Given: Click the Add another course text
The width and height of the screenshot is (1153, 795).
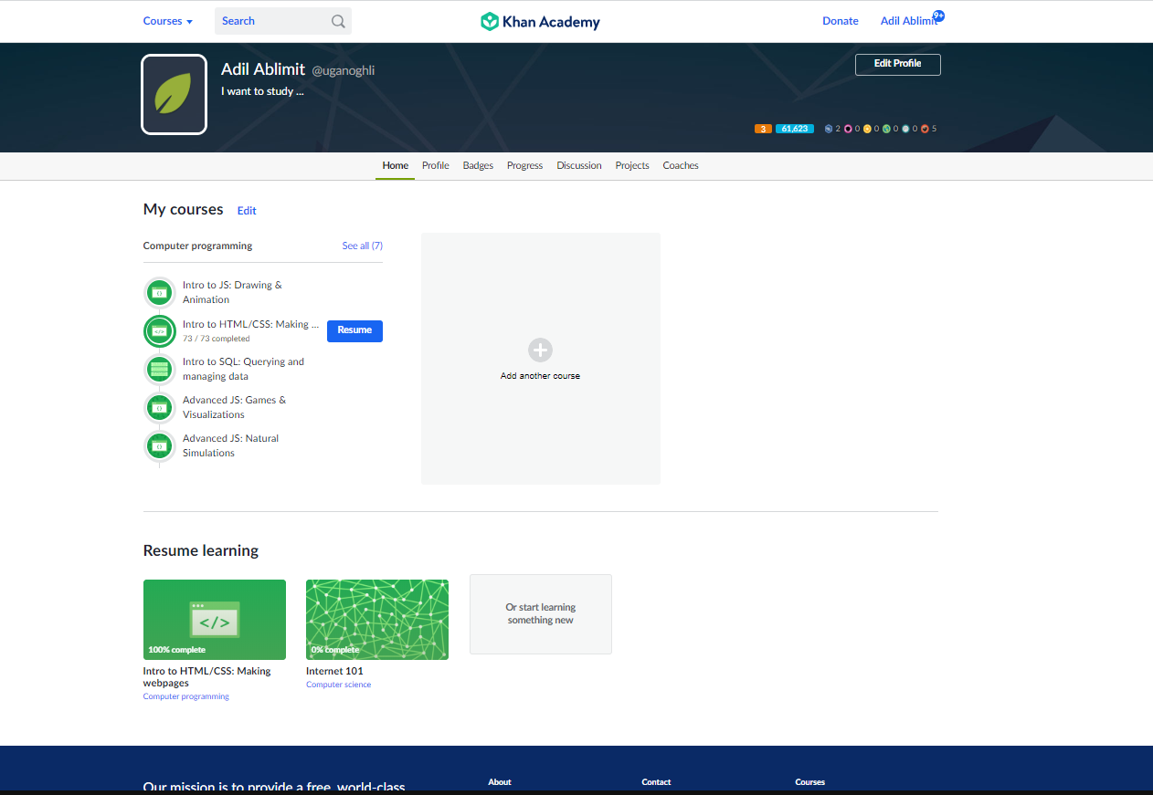Looking at the screenshot, I should 540,376.
